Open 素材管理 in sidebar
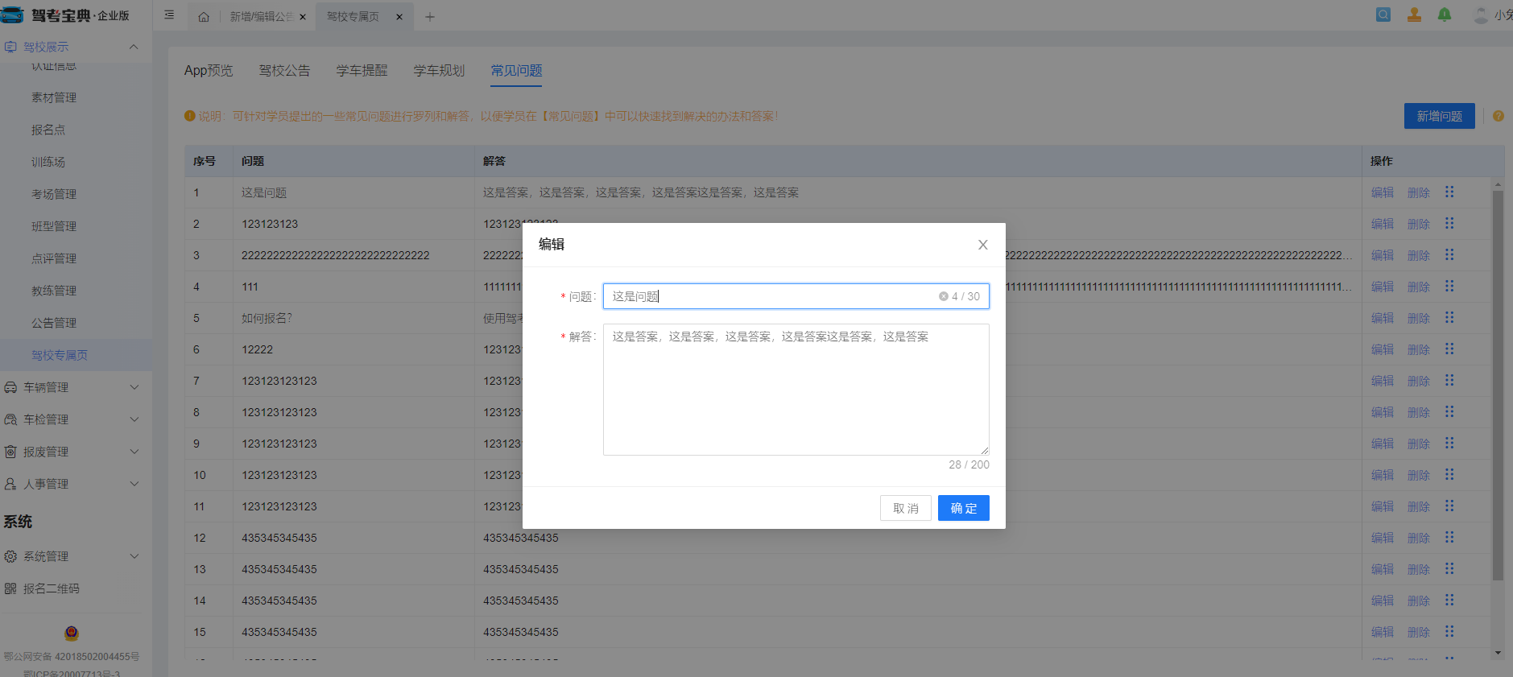The image size is (1513, 677). 54,97
